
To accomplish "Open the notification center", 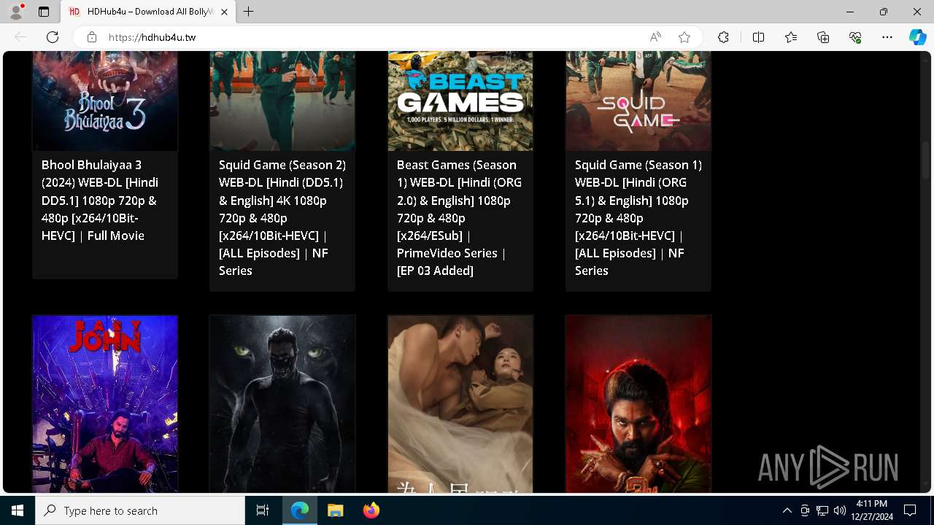I will pos(910,510).
